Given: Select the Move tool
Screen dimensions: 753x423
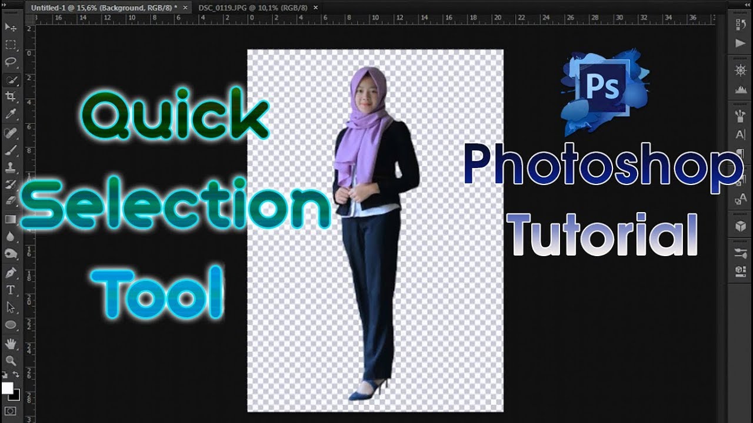Looking at the screenshot, I should pyautogui.click(x=11, y=27).
